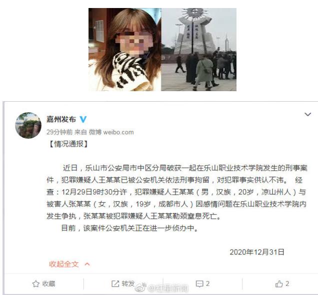Select the 收藏 action label
The height and width of the screenshot is (295, 318).
(x=48, y=283)
